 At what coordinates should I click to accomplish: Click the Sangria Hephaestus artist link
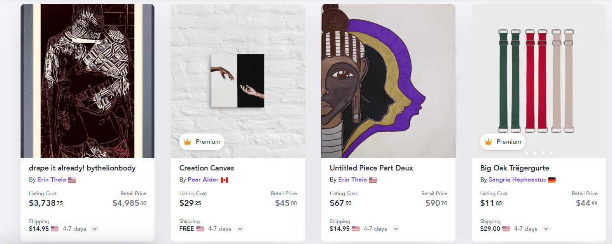pos(517,179)
